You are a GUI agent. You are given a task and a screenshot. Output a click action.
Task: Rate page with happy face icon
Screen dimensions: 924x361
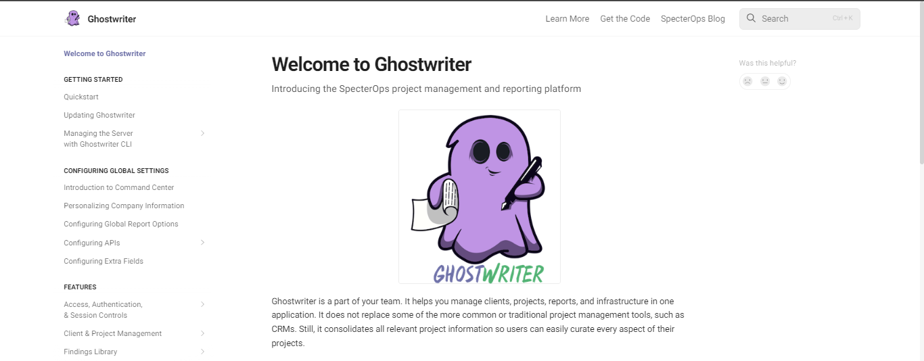coord(782,81)
